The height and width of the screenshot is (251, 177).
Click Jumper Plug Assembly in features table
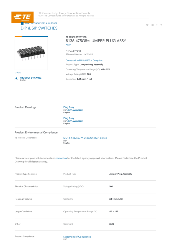[121, 174]
